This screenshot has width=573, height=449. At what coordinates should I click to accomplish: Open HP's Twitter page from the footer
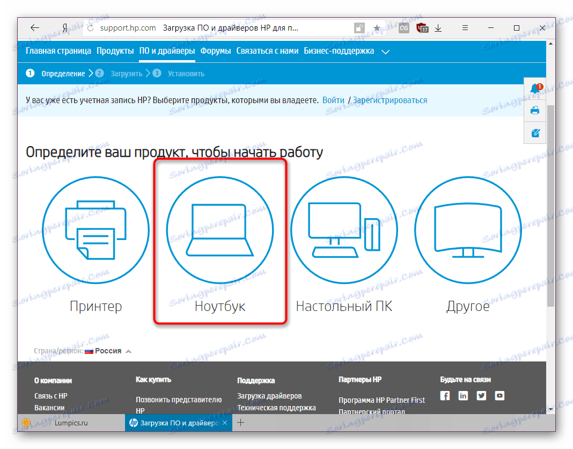(481, 395)
